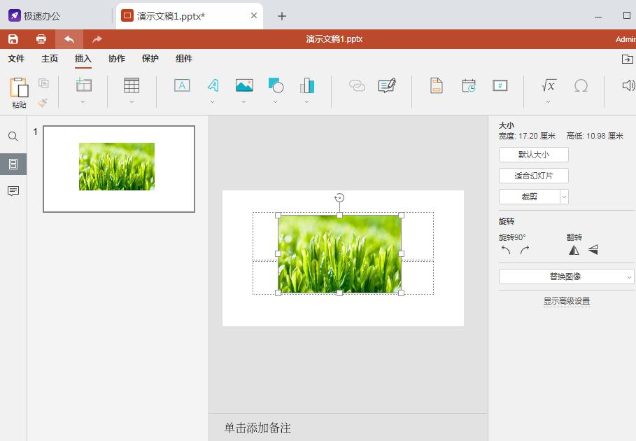Switch to the 主页 ribbon tab
Viewport: 636px width, 441px height.
click(x=49, y=59)
